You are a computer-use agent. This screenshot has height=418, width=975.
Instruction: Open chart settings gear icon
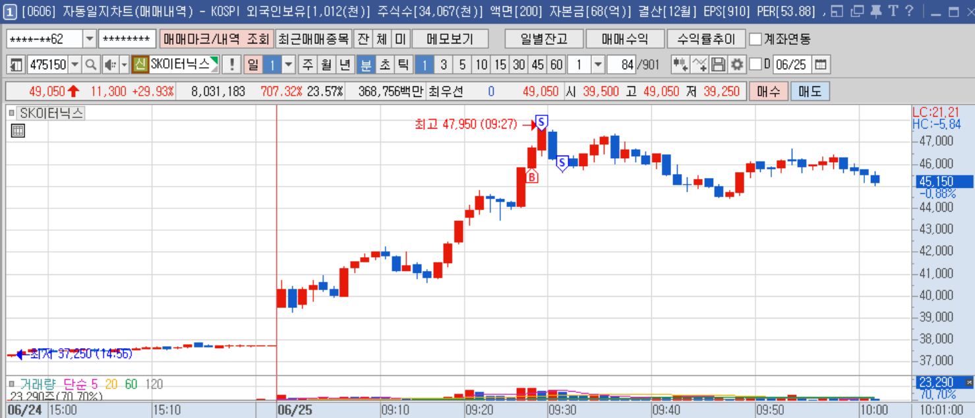tap(736, 65)
